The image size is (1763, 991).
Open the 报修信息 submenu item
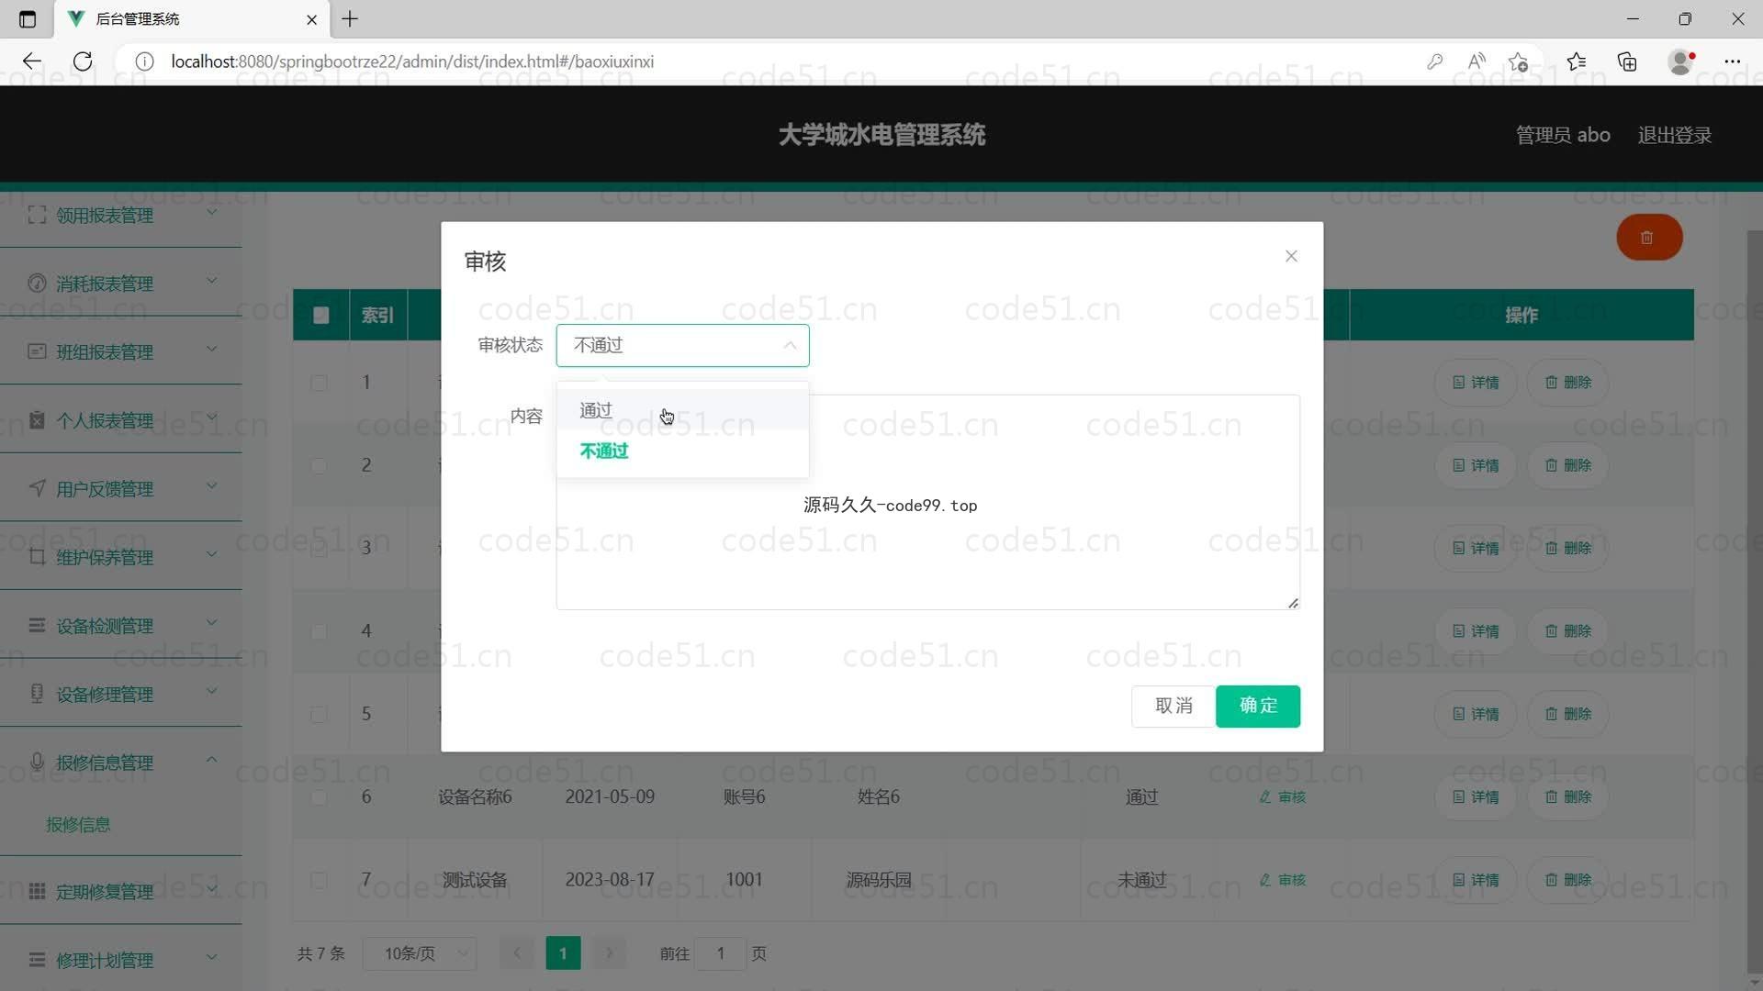78,824
